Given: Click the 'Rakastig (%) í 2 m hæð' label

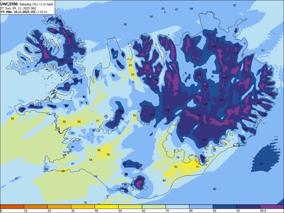Looking at the screenshot, I should pos(36,4).
